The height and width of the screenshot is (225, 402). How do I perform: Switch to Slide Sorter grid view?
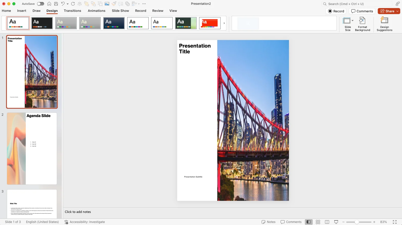[x=318, y=222]
